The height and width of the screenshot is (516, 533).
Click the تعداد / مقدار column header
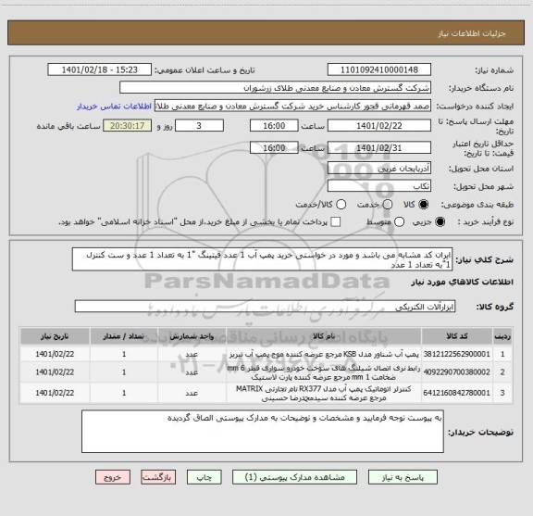click(x=124, y=336)
